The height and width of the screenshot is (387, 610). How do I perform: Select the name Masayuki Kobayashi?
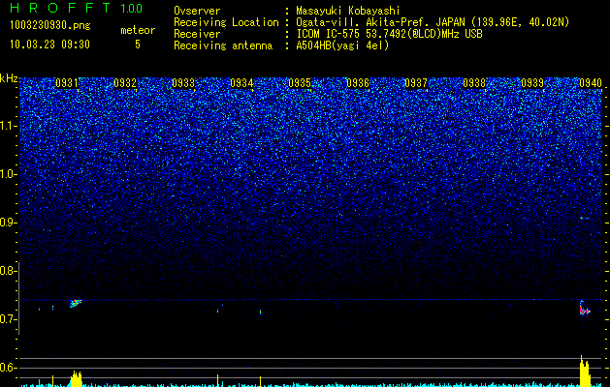pos(347,11)
